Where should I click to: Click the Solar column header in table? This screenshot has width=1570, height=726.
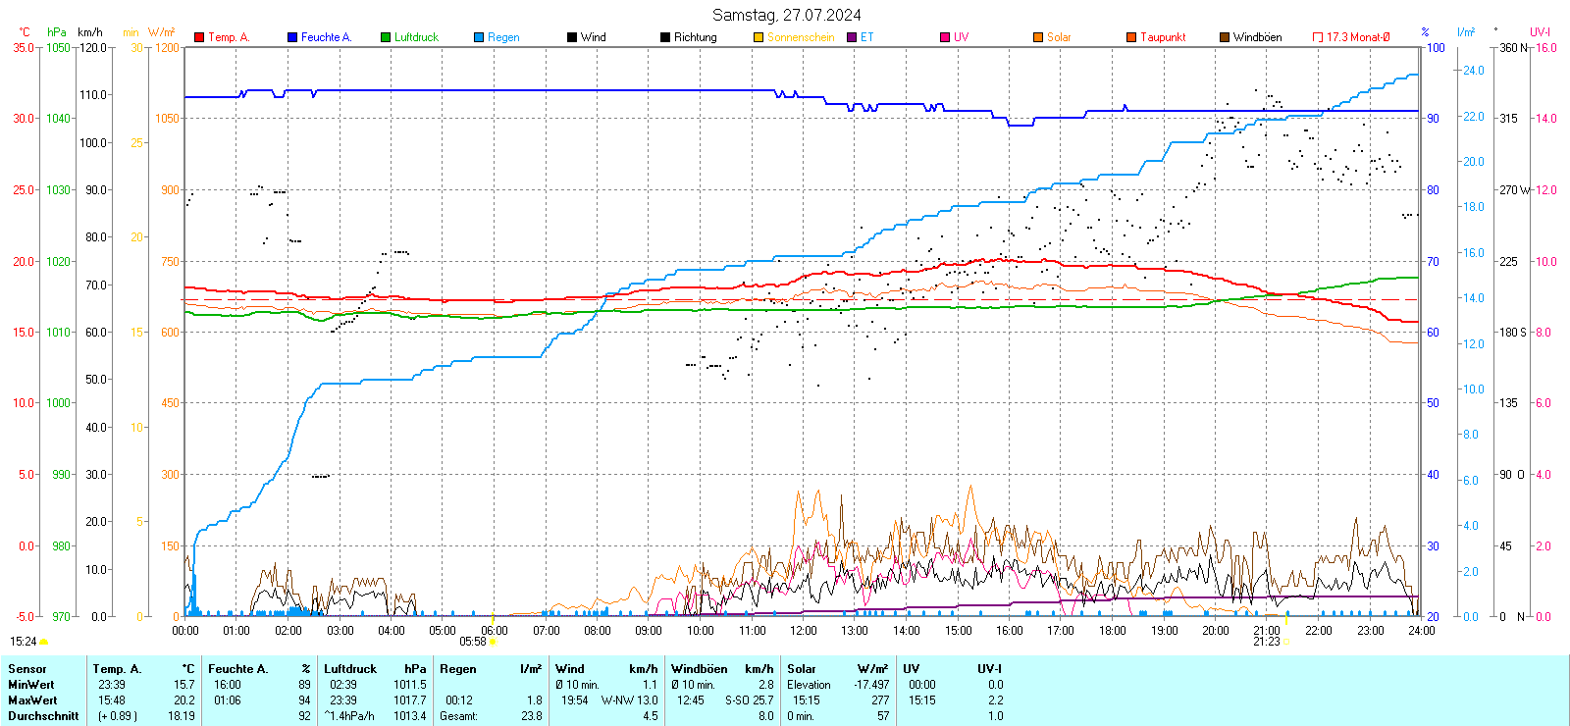point(802,669)
